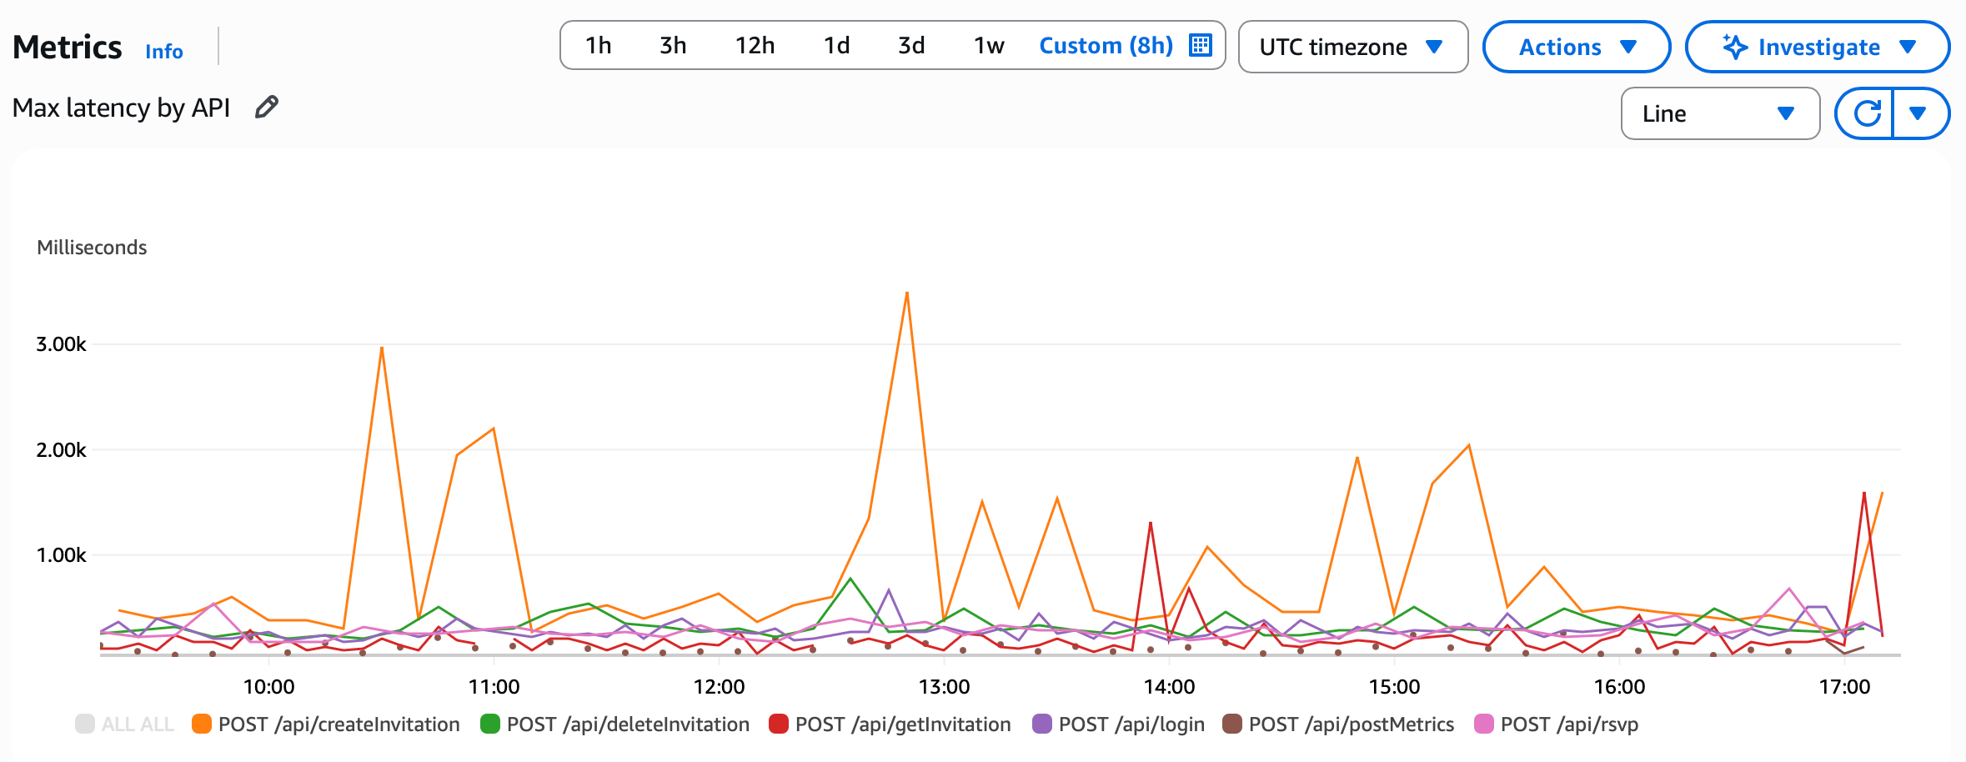This screenshot has width=1966, height=762.
Task: Click the Custom (8h) range button
Action: (1106, 45)
